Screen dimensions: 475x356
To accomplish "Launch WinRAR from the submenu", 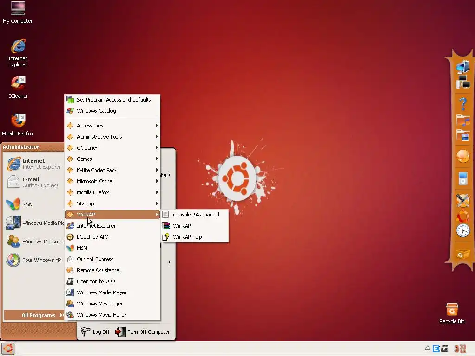I will [x=195, y=226].
